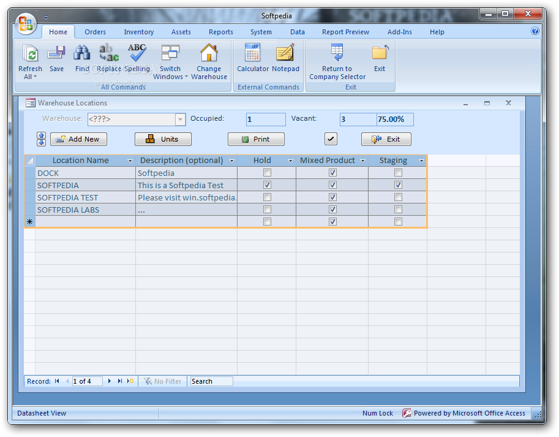Uncheck Hold for SOFTPEDIA row
This screenshot has width=559, height=437.
[267, 184]
